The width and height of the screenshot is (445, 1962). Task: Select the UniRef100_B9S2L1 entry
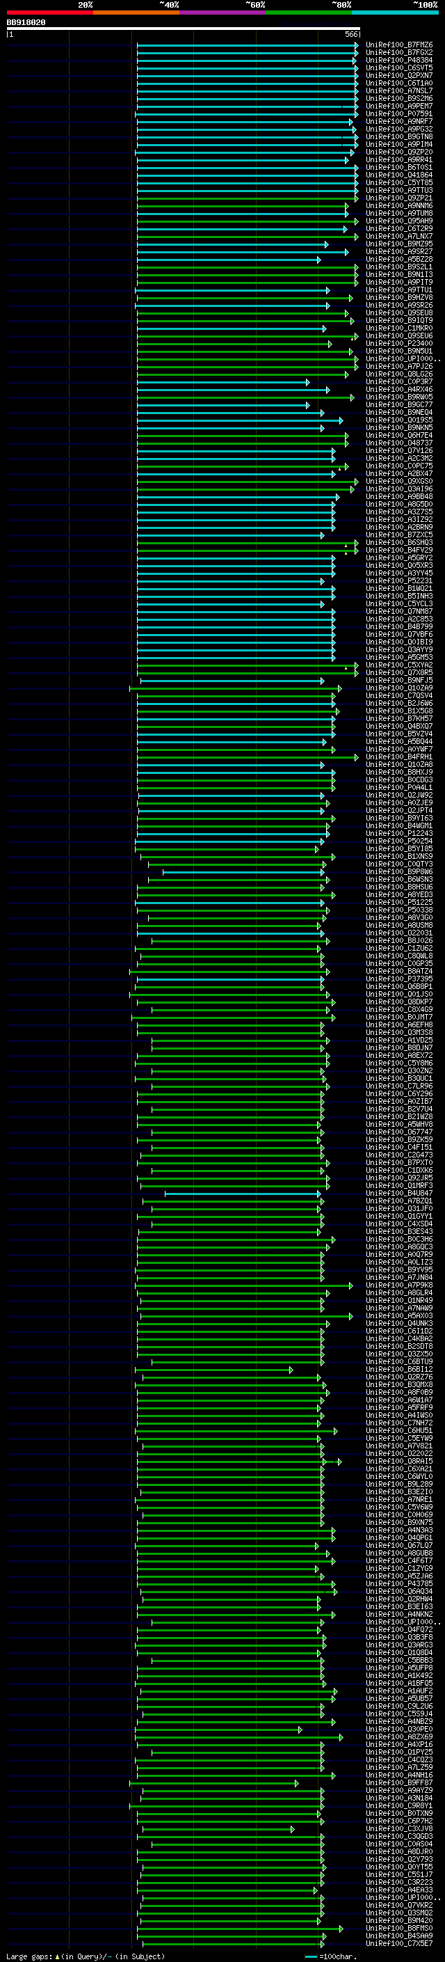point(399,267)
